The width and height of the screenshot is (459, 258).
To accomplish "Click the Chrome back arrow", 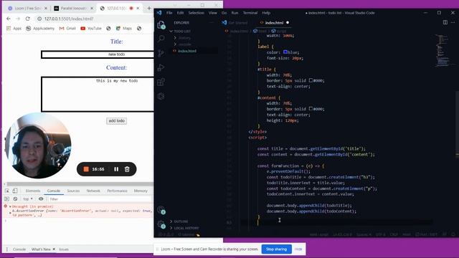I will click(9, 19).
